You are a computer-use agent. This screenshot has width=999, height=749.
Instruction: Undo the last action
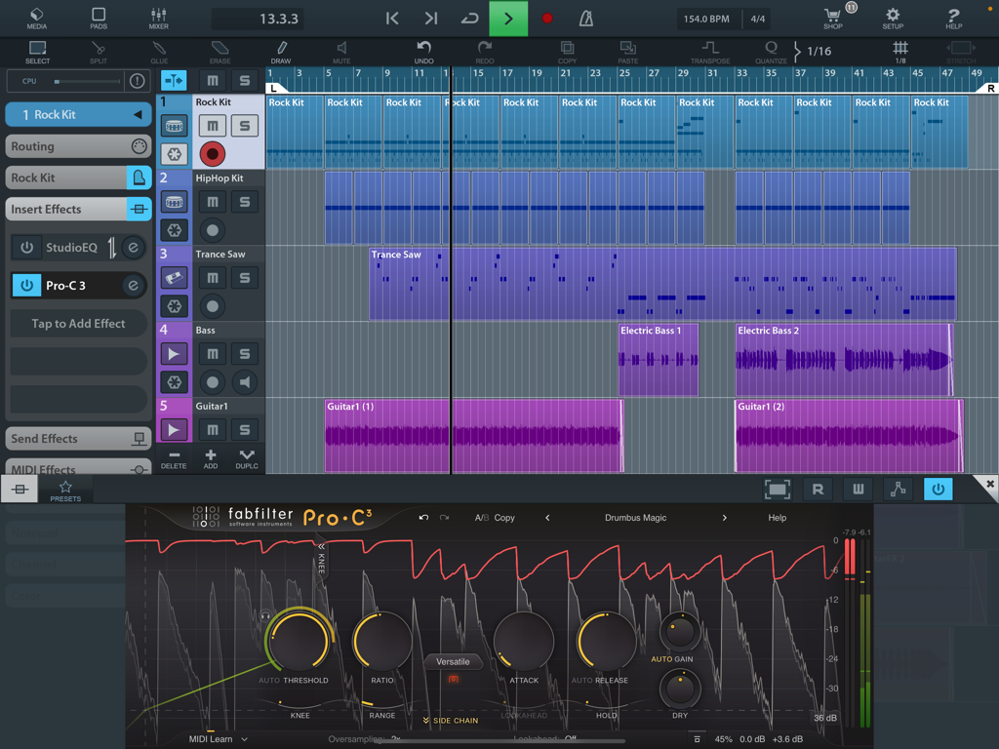(423, 53)
